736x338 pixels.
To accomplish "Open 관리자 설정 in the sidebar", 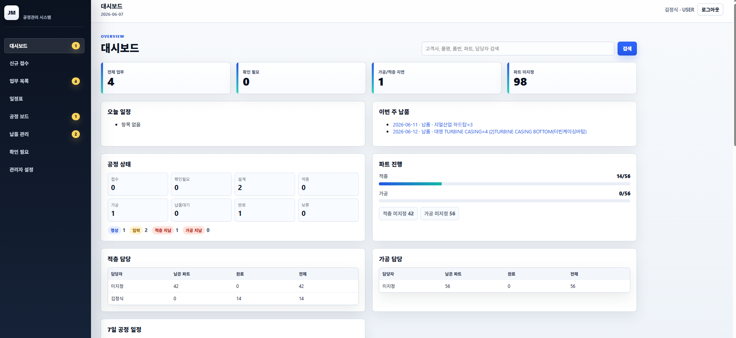I will pyautogui.click(x=44, y=170).
